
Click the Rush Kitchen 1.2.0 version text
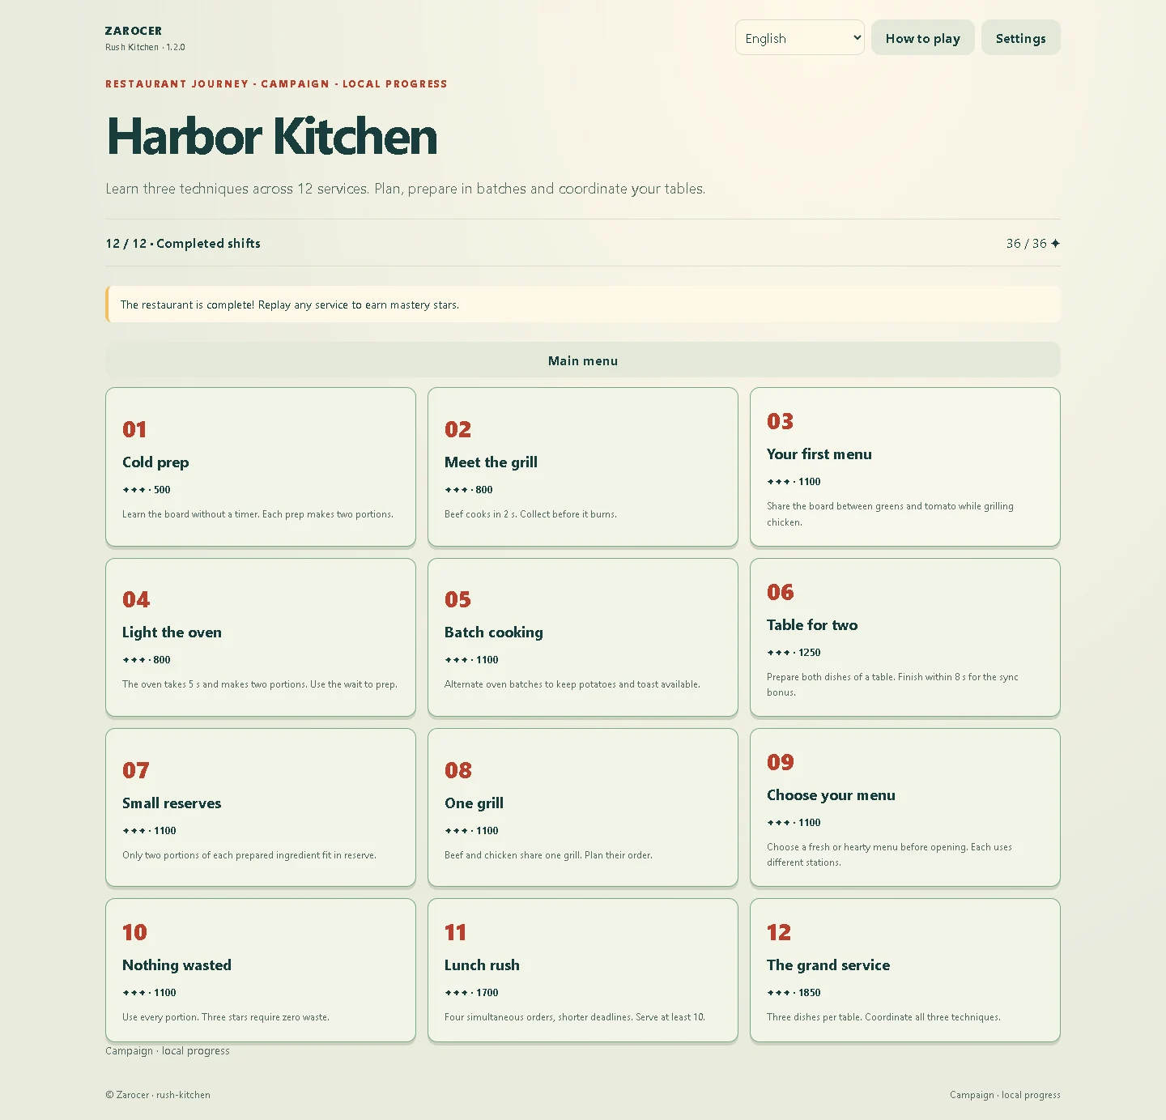pyautogui.click(x=145, y=47)
